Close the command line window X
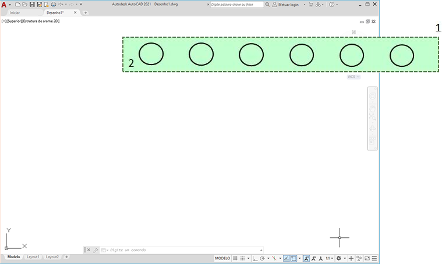This screenshot has width=442, height=264. tap(89, 250)
